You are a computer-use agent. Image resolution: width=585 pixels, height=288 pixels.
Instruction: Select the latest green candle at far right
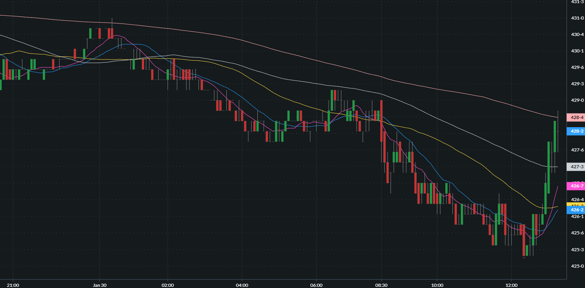[556, 136]
